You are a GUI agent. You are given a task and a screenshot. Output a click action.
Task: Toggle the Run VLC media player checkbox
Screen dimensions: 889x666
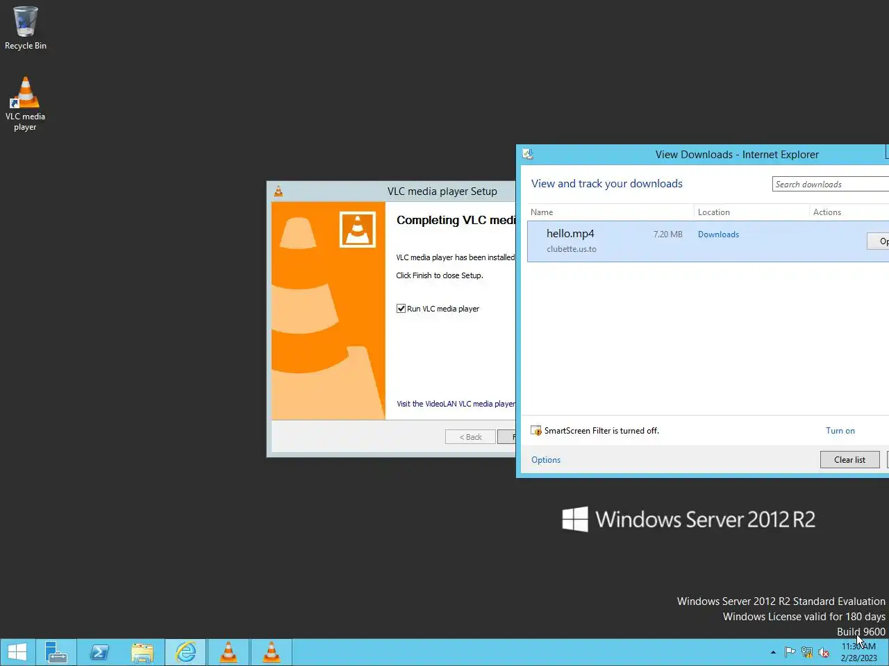tap(401, 309)
